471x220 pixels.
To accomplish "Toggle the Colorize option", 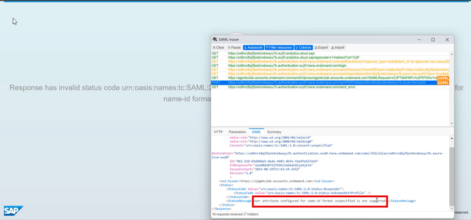I will 303,47.
